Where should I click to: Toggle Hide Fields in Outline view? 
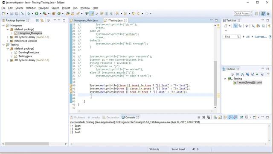click(247, 74)
